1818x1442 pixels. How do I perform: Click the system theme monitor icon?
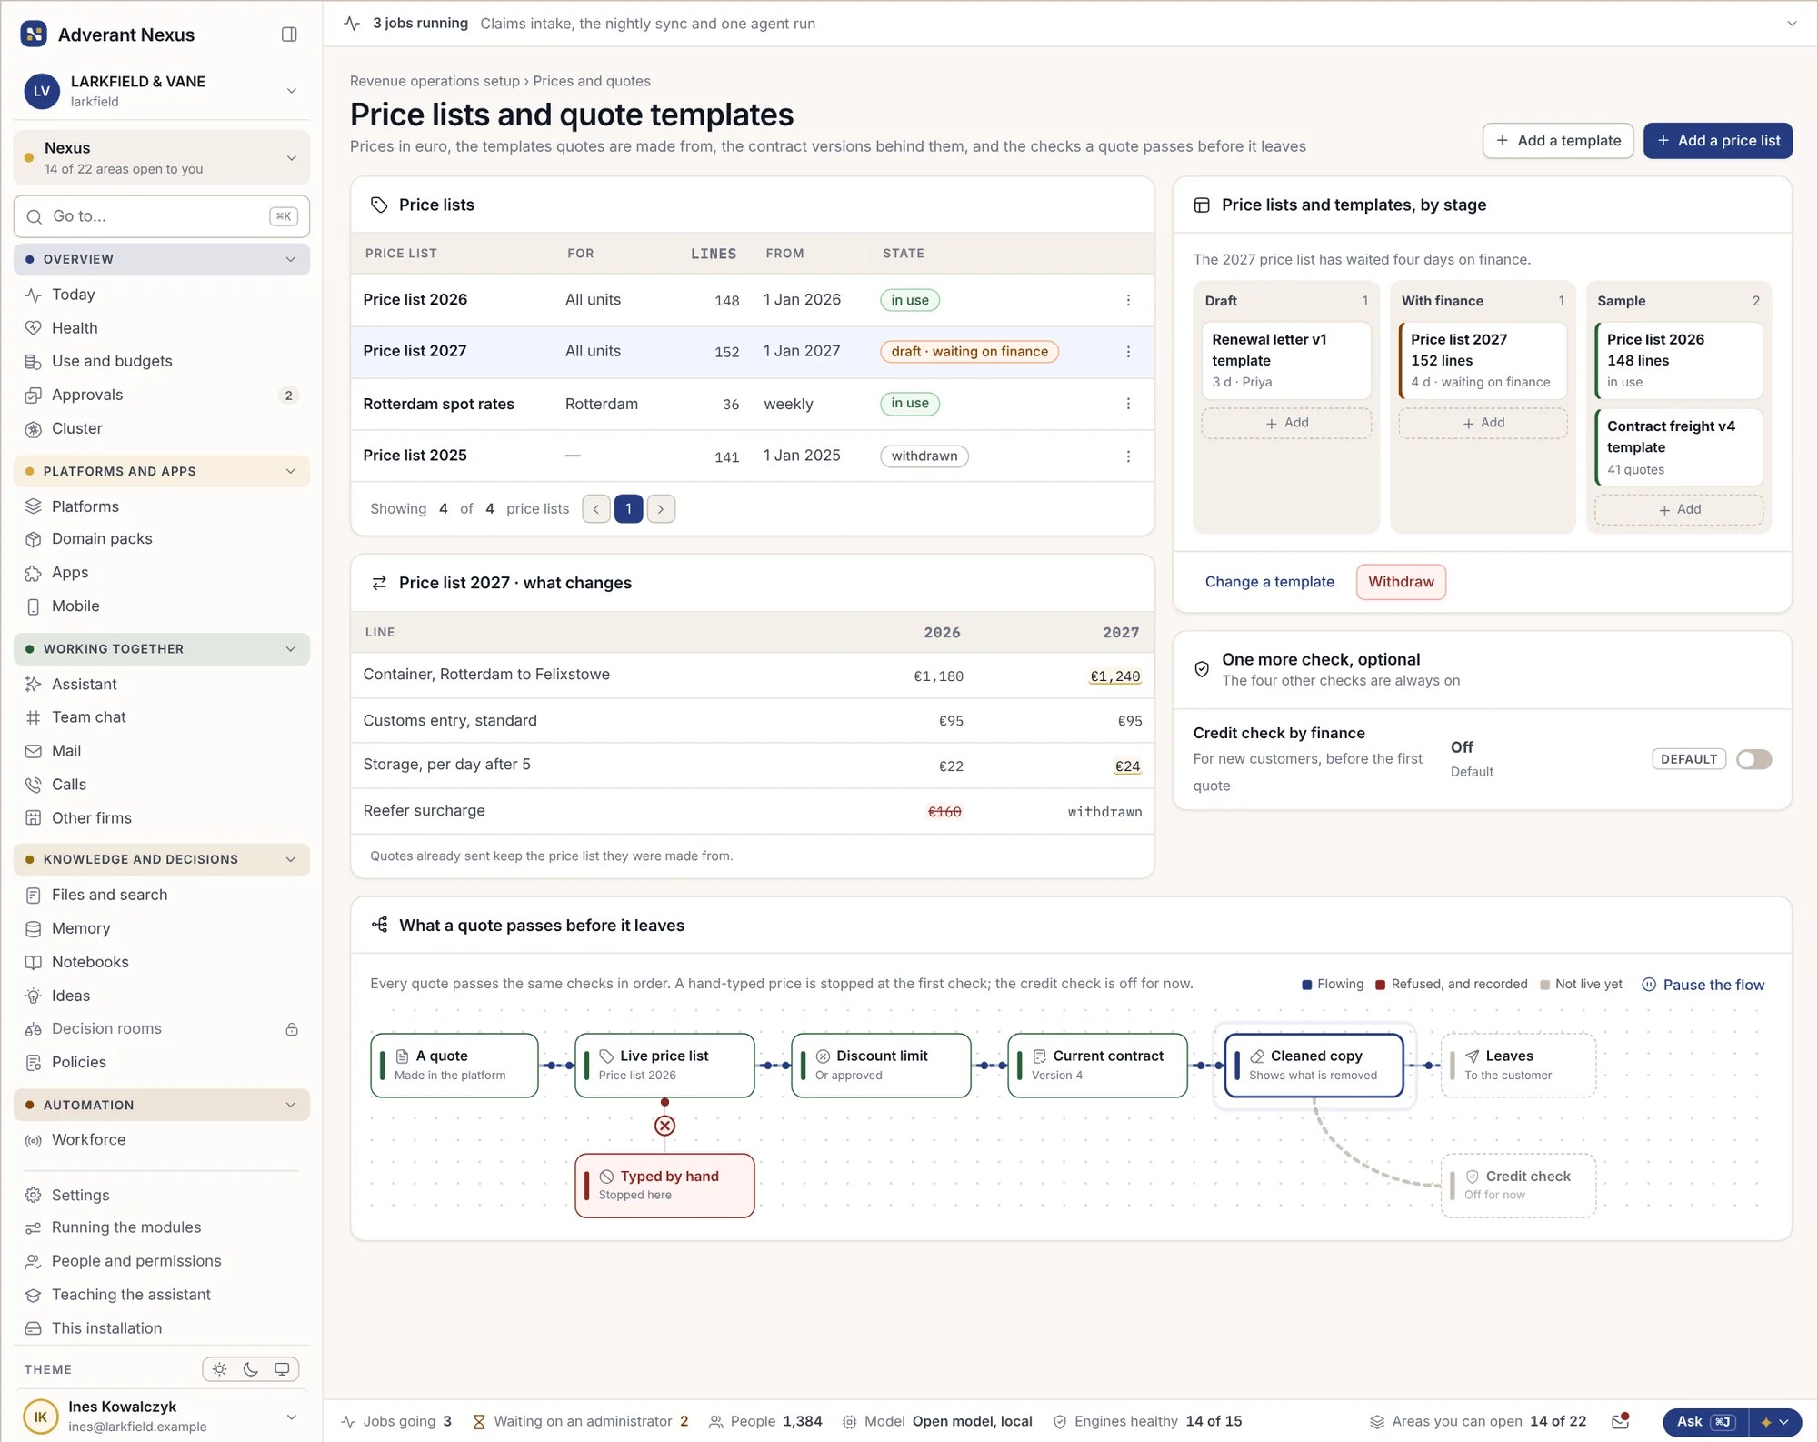pyautogui.click(x=282, y=1369)
